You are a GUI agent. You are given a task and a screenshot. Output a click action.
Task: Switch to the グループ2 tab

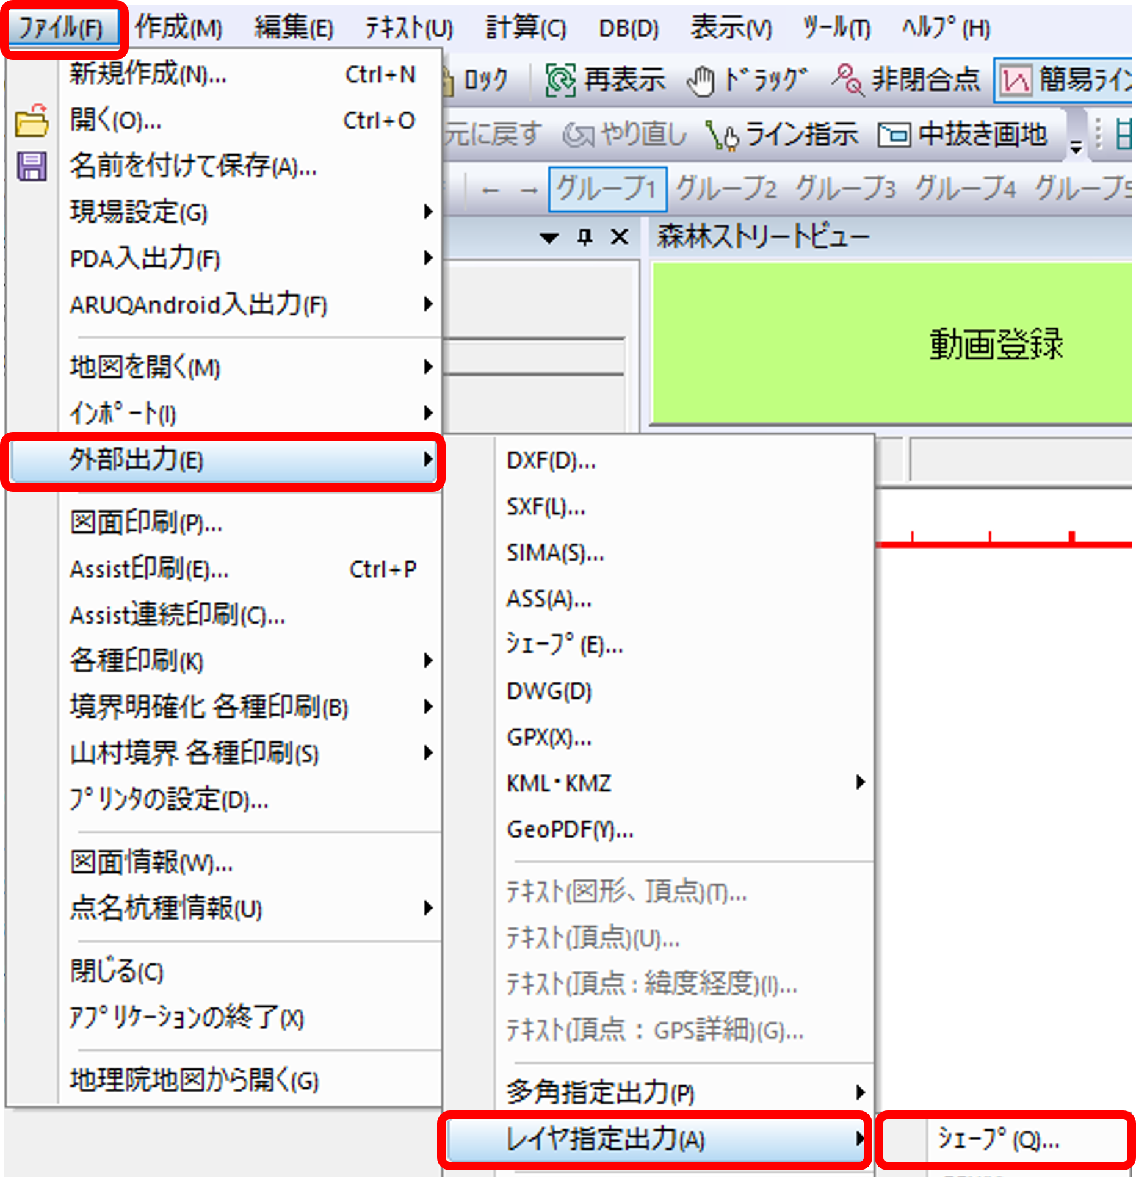tap(726, 189)
